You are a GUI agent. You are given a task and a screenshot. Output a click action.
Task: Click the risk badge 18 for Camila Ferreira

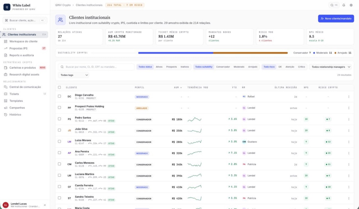point(328,187)
